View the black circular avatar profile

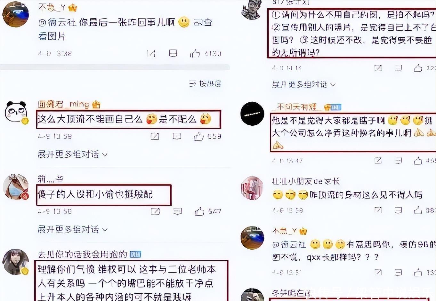[x=252, y=114]
